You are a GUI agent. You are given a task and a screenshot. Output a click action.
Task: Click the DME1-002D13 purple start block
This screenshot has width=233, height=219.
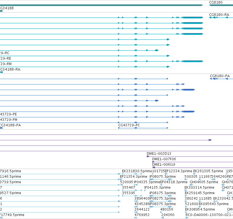[148, 156]
